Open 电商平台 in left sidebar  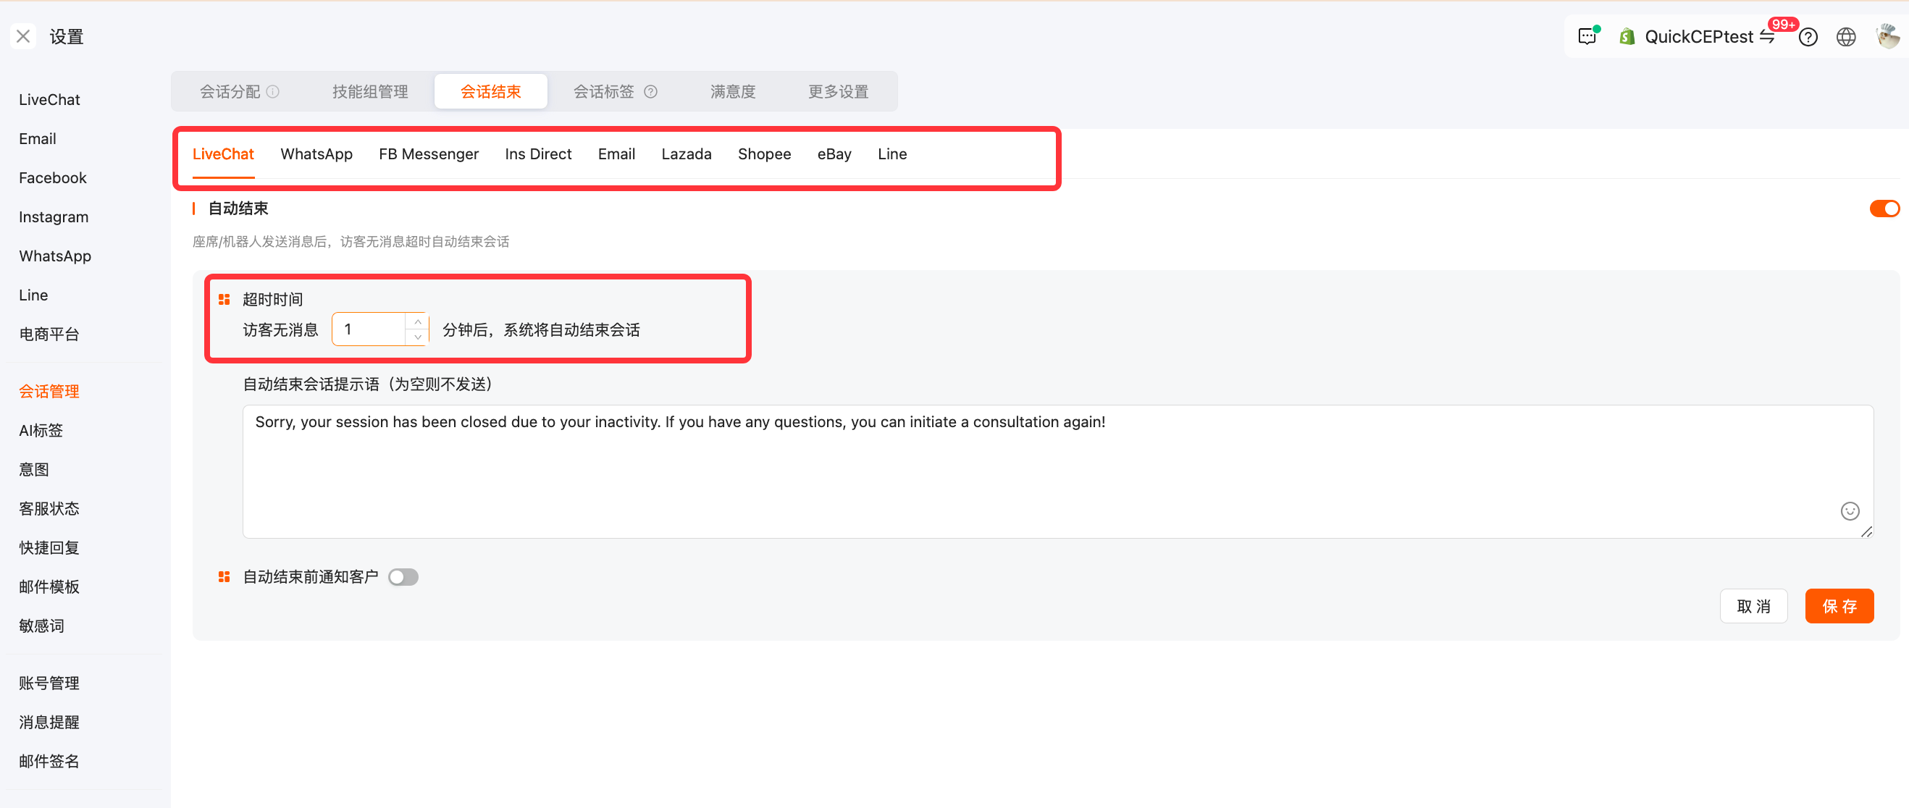[49, 334]
